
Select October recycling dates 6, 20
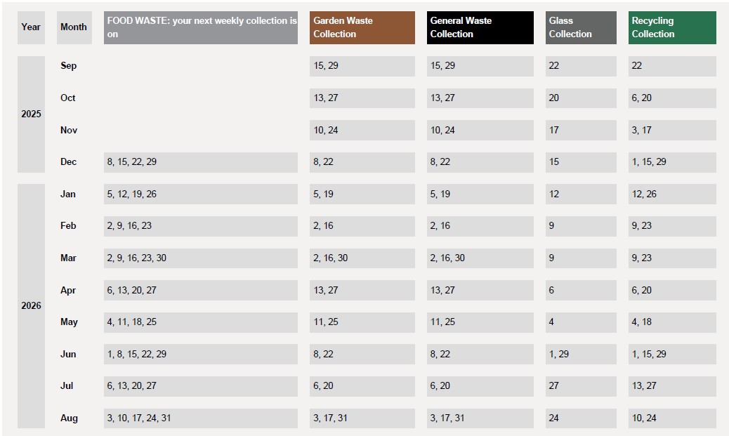click(x=672, y=98)
